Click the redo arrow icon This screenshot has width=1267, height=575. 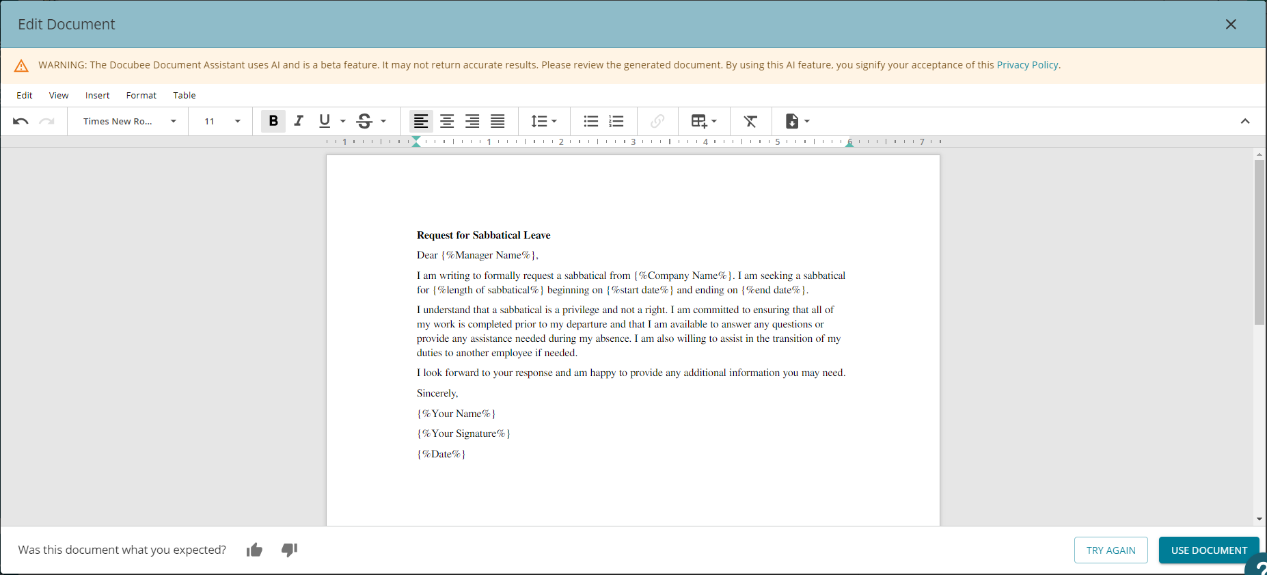(x=46, y=122)
